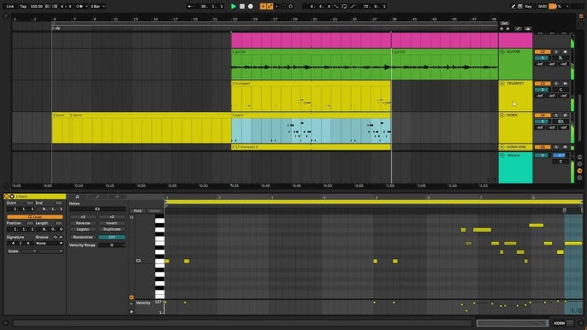Toggle the orange Automation Arm button
The width and height of the screenshot is (587, 330).
tap(270, 6)
